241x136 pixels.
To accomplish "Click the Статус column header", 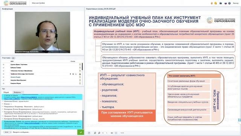I will (x=73, y=61).
